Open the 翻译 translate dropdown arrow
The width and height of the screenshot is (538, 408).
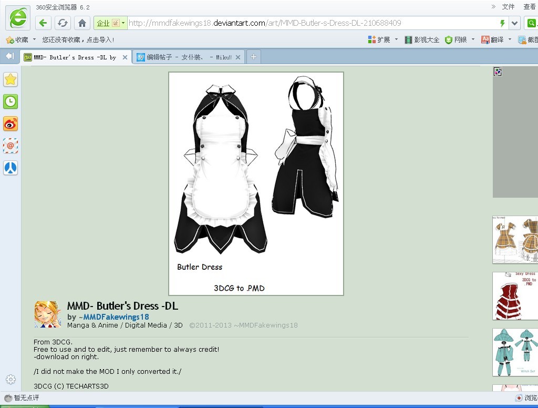pos(510,39)
